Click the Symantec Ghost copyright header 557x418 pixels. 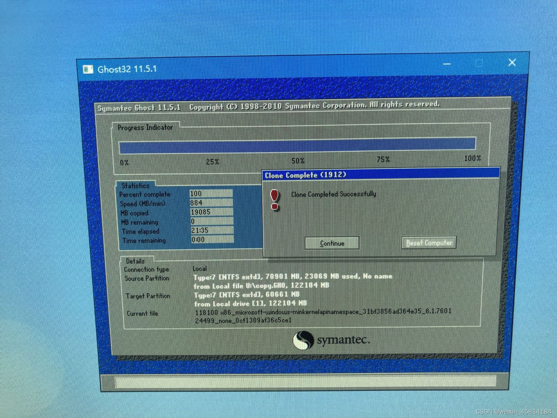pos(268,106)
